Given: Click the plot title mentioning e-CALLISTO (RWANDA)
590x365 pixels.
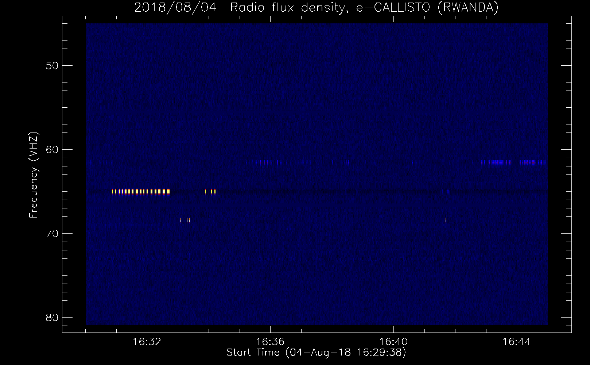Looking at the screenshot, I should click(316, 7).
